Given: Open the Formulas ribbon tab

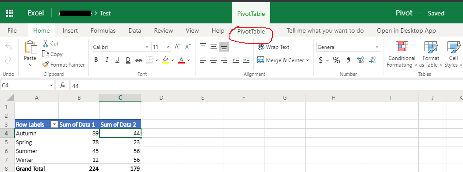Looking at the screenshot, I should point(103,30).
